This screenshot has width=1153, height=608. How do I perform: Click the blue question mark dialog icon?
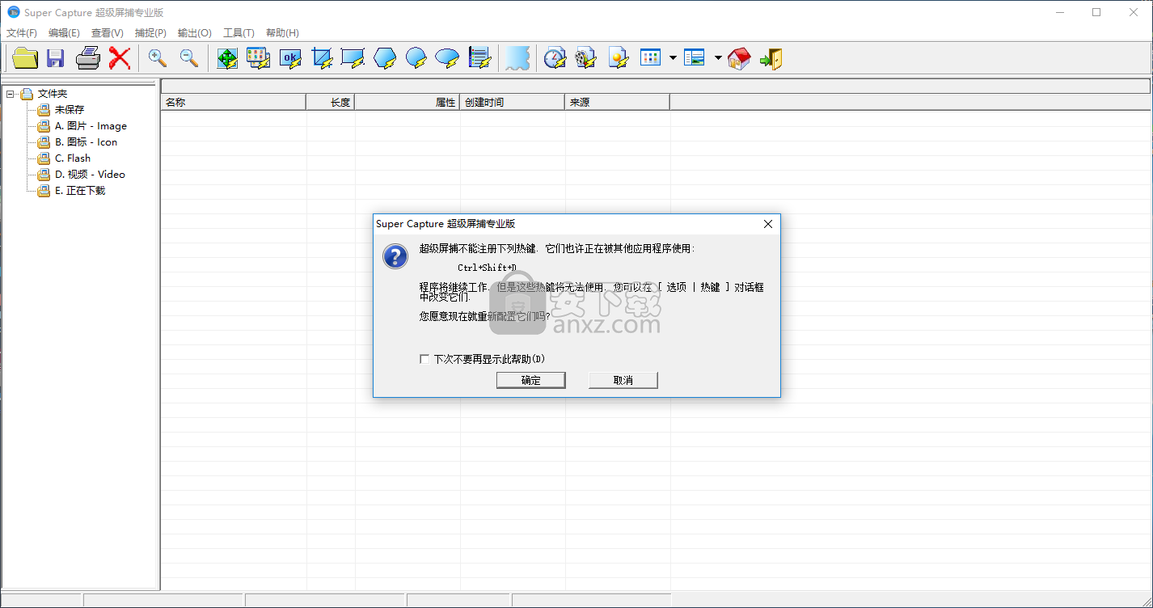coord(395,257)
